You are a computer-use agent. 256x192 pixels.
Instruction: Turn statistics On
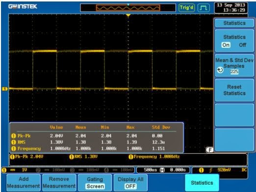226,45
